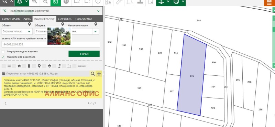Zoom to result with the magnifier icon

pos(93,74)
